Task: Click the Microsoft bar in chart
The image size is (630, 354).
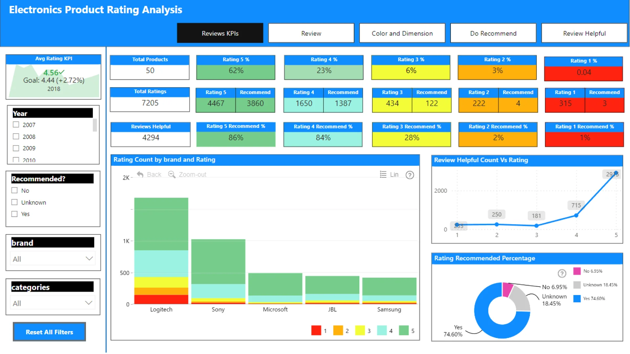Action: click(x=275, y=288)
